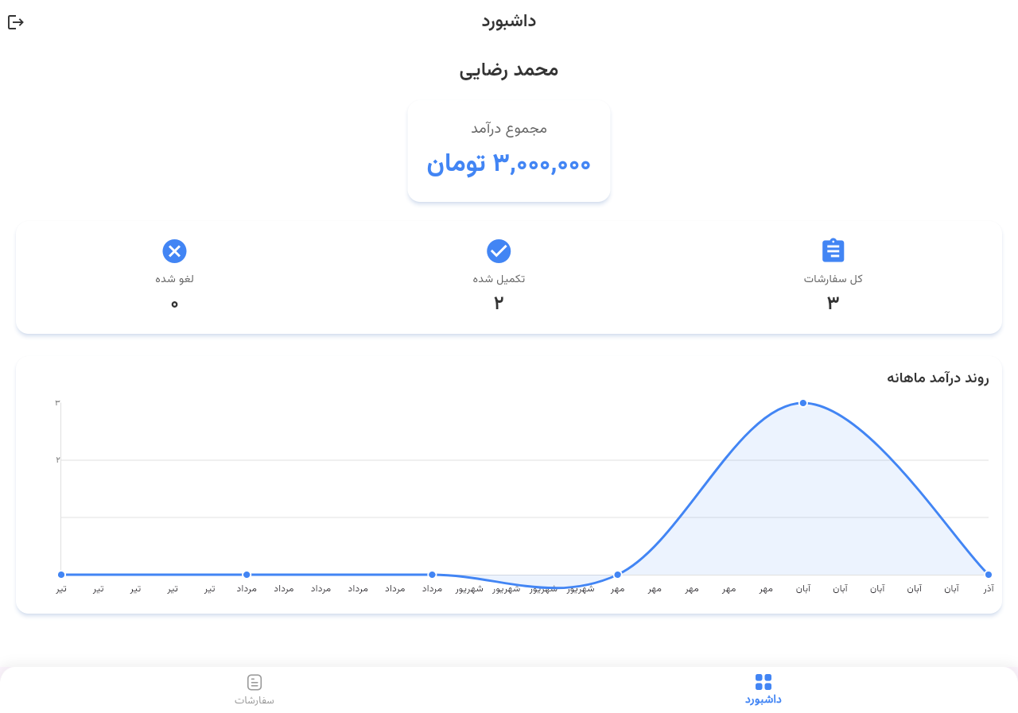This screenshot has width=1018, height=713.
Task: Click the chart point above sixth مرداد label
Action: click(432, 575)
